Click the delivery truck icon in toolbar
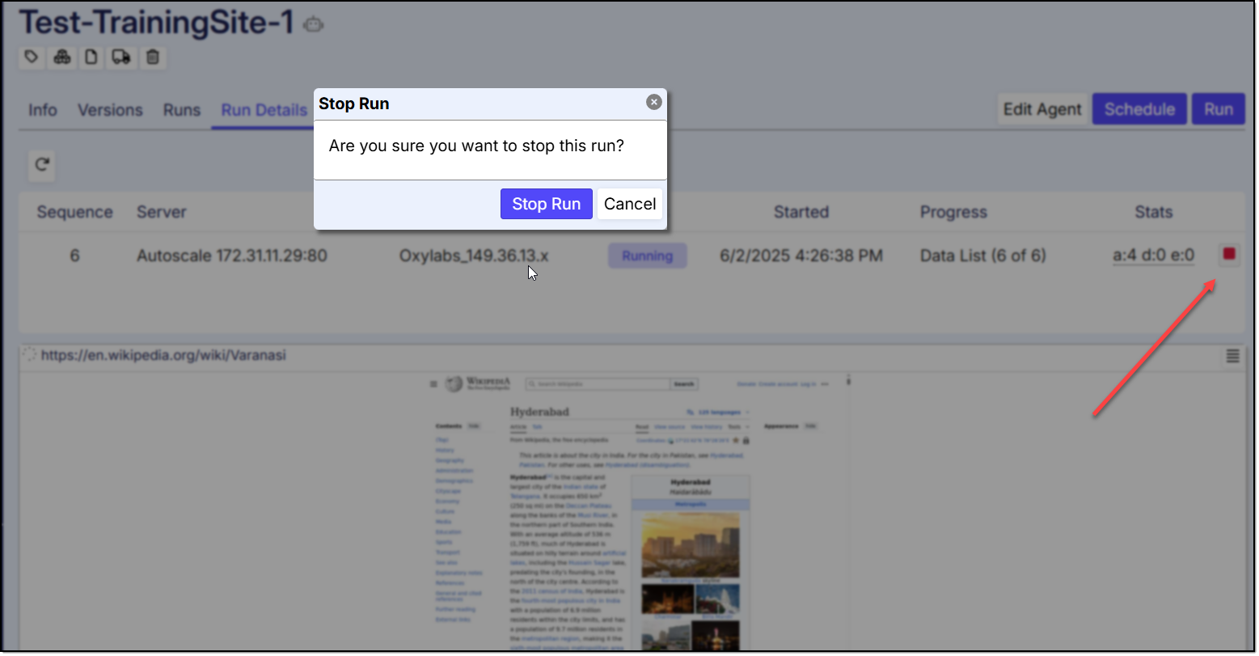The height and width of the screenshot is (656, 1259). point(121,57)
